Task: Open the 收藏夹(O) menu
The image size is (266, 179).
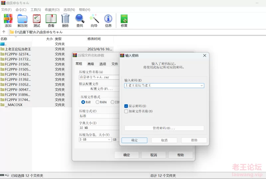Action: click(52, 10)
